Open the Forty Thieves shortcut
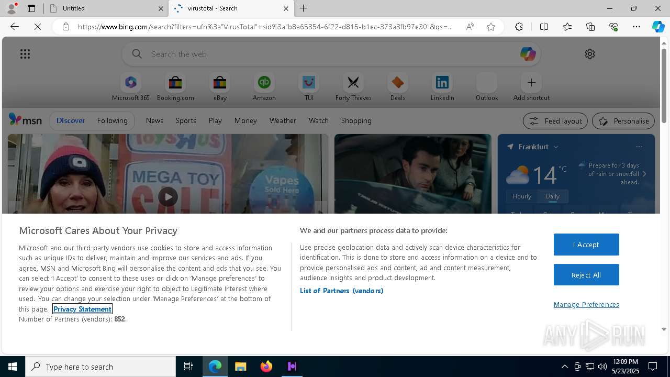670x377 pixels. (x=353, y=87)
